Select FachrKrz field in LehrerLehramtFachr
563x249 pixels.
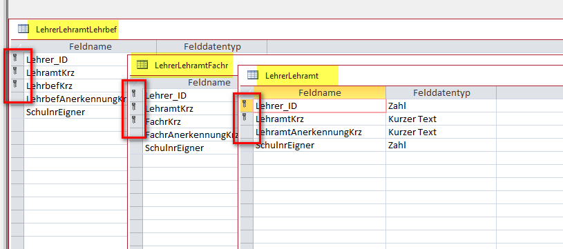190,121
